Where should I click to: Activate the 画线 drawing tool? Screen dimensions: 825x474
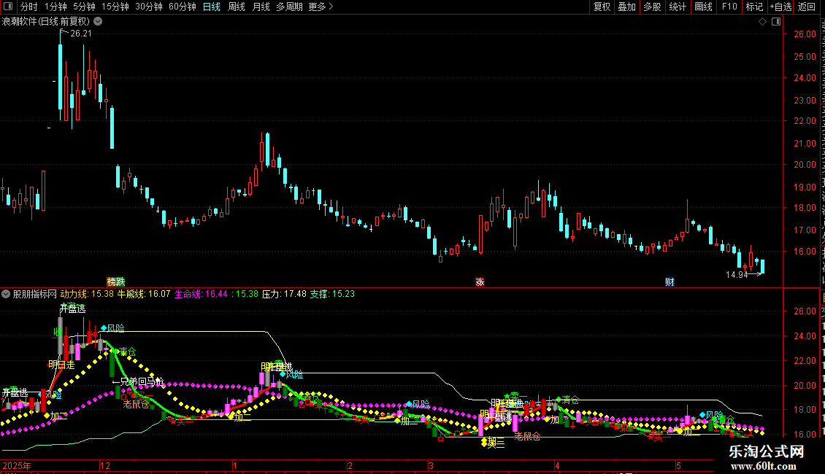[704, 7]
